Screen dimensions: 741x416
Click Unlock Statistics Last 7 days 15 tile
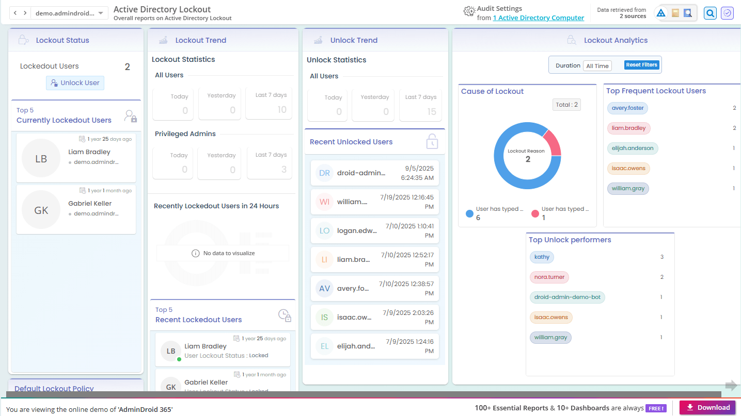click(420, 105)
